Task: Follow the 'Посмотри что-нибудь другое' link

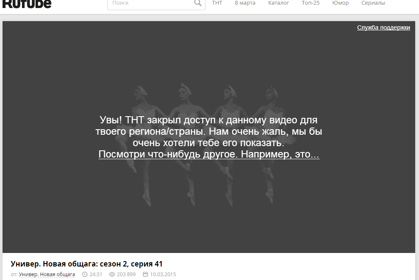Action: coord(209,154)
